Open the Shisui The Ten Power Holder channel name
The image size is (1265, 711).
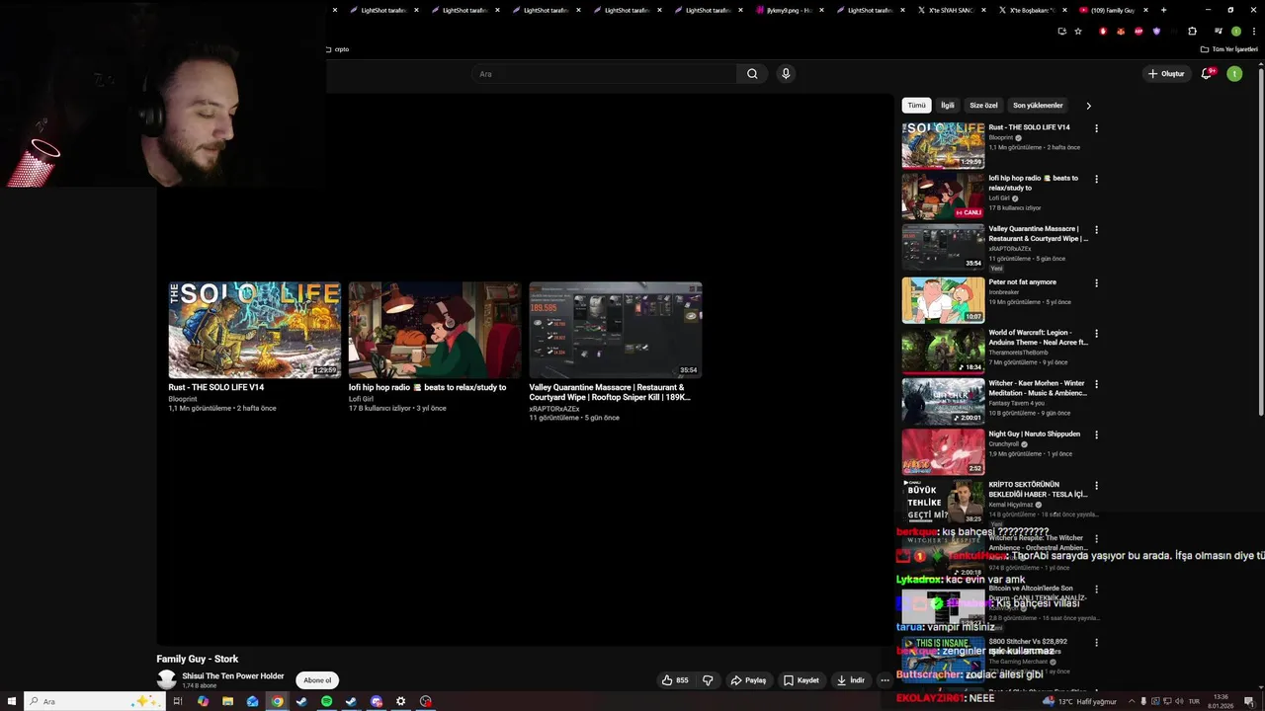233,676
